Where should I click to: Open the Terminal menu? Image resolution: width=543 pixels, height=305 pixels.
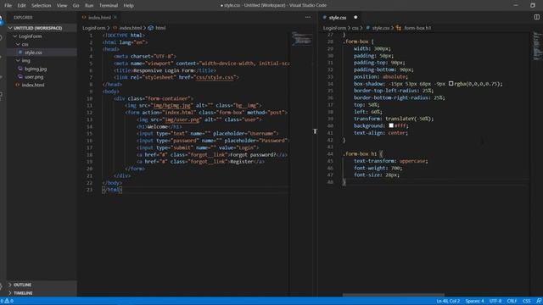pyautogui.click(x=109, y=5)
